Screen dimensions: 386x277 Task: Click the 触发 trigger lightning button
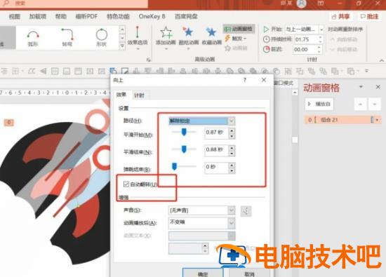tap(236, 39)
